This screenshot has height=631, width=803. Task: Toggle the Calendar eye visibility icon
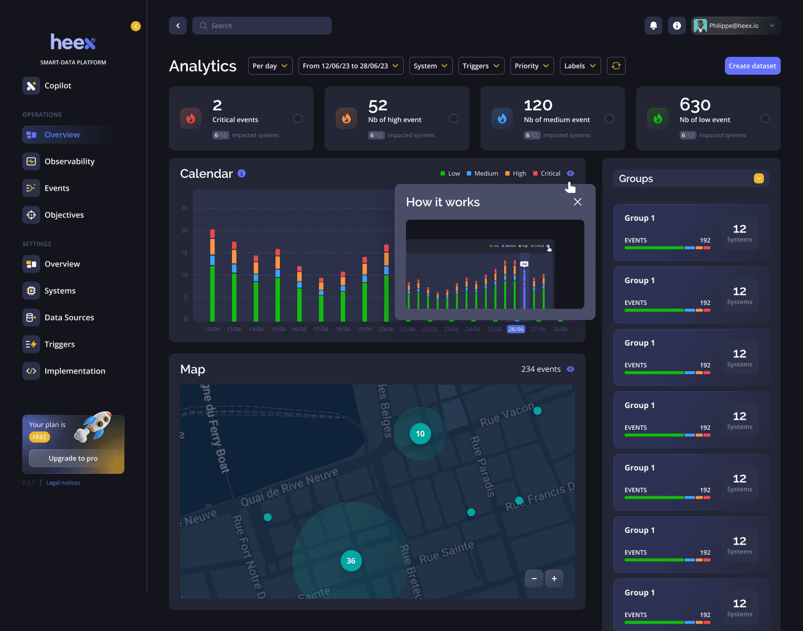click(x=570, y=173)
